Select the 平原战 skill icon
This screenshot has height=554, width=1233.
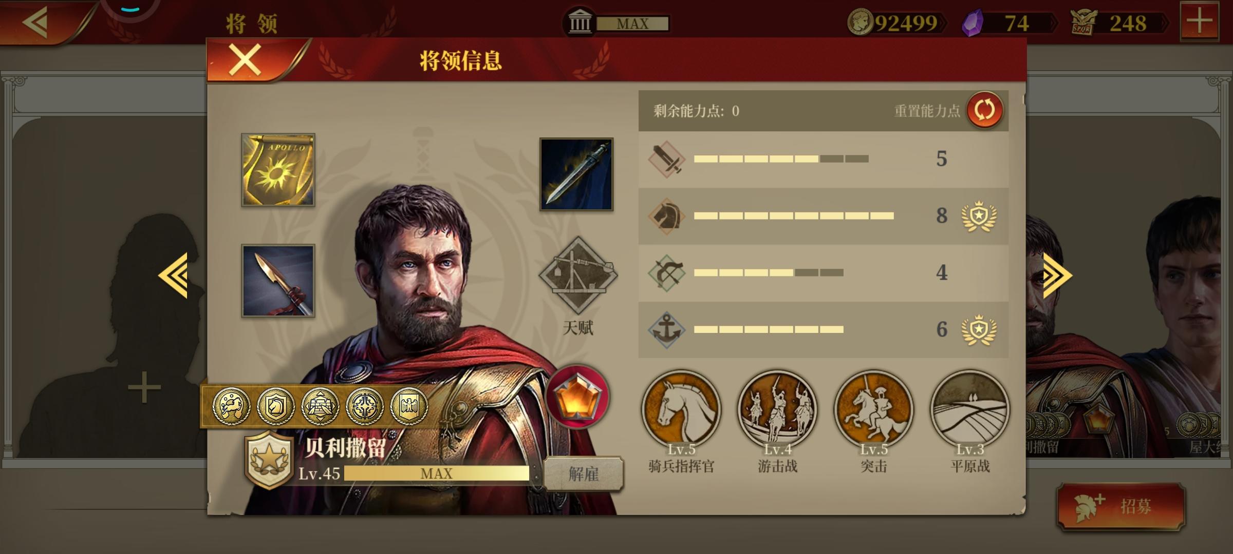pos(969,409)
